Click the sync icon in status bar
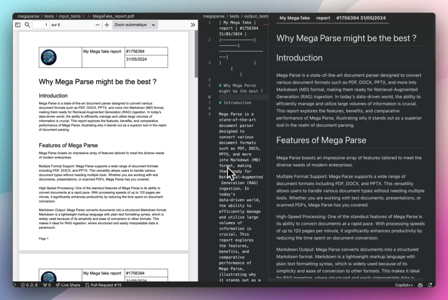 coord(14,285)
